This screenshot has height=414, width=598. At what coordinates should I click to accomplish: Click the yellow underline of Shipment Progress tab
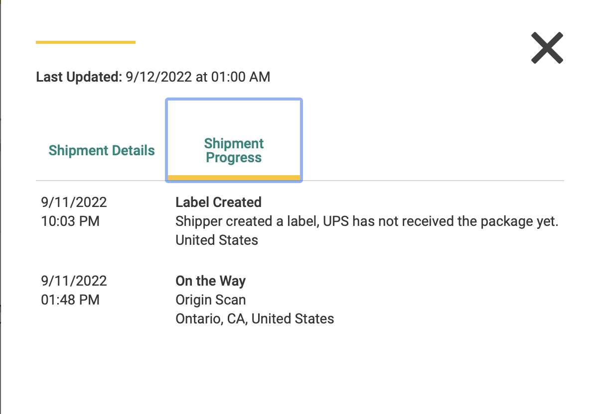point(234,177)
